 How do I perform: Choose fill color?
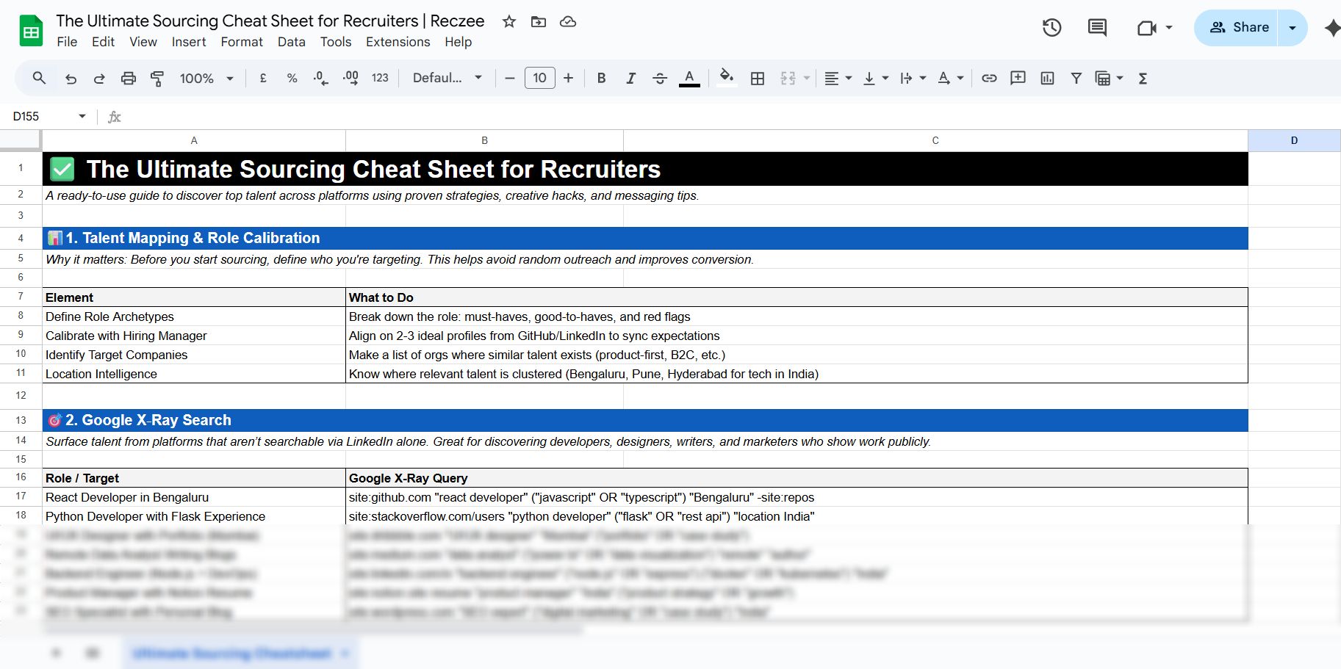tap(727, 78)
